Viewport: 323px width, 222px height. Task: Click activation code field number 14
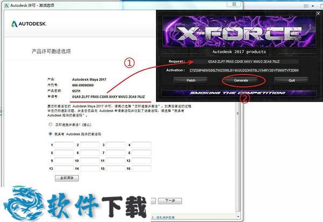89,168
